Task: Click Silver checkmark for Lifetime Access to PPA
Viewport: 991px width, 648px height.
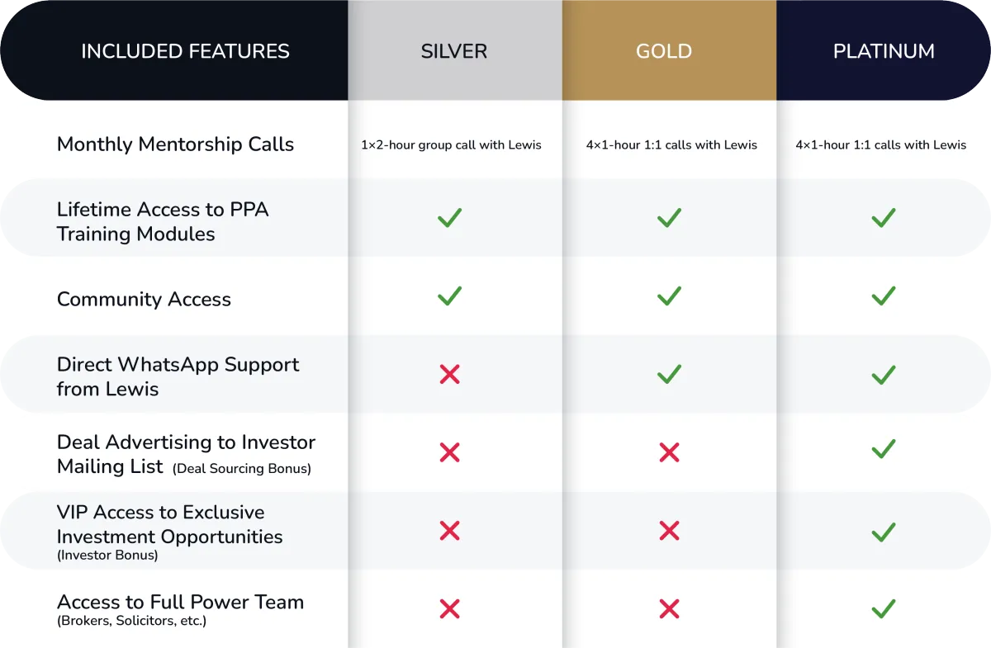Action: pyautogui.click(x=450, y=218)
